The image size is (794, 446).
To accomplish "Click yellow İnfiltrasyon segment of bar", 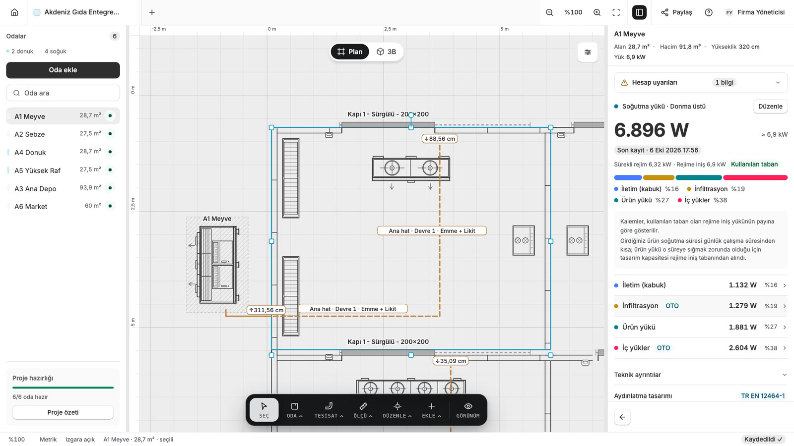I will 659,177.
